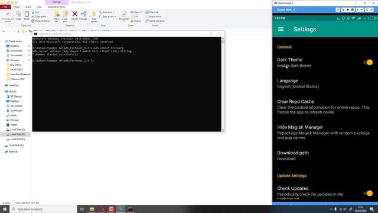Open 3D Objects under This PC
Screen dimensions: 378x213
click(x=16, y=96)
